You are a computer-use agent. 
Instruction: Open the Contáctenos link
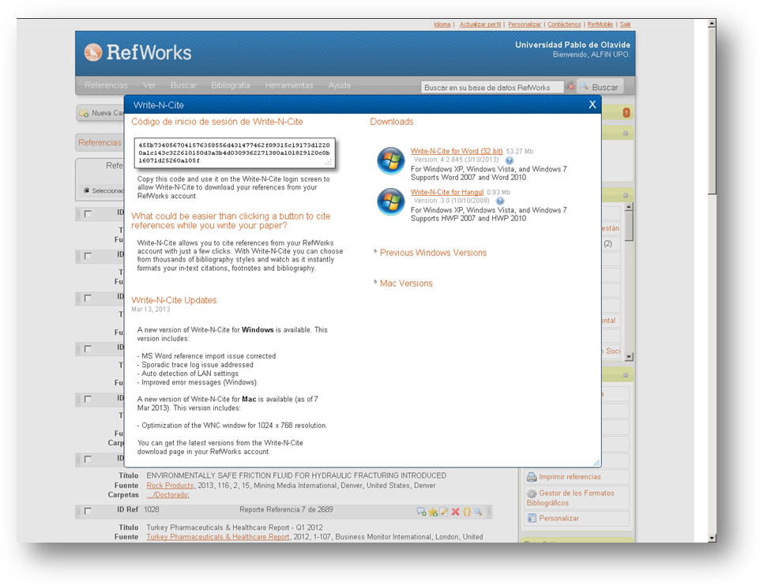(564, 24)
